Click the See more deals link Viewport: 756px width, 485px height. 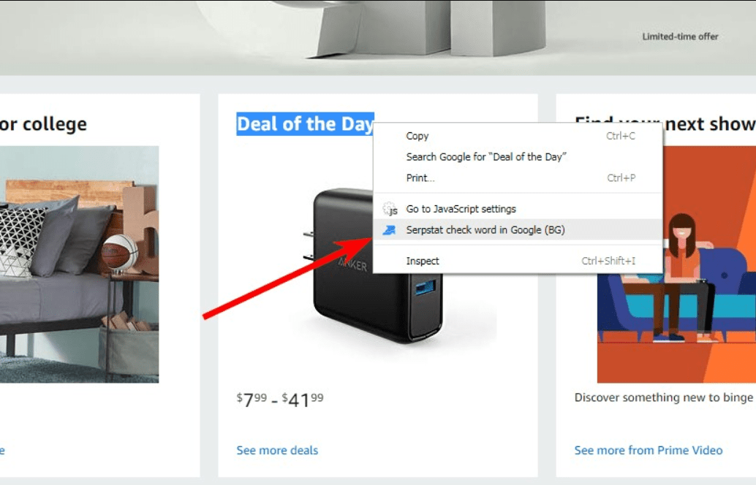[277, 451]
